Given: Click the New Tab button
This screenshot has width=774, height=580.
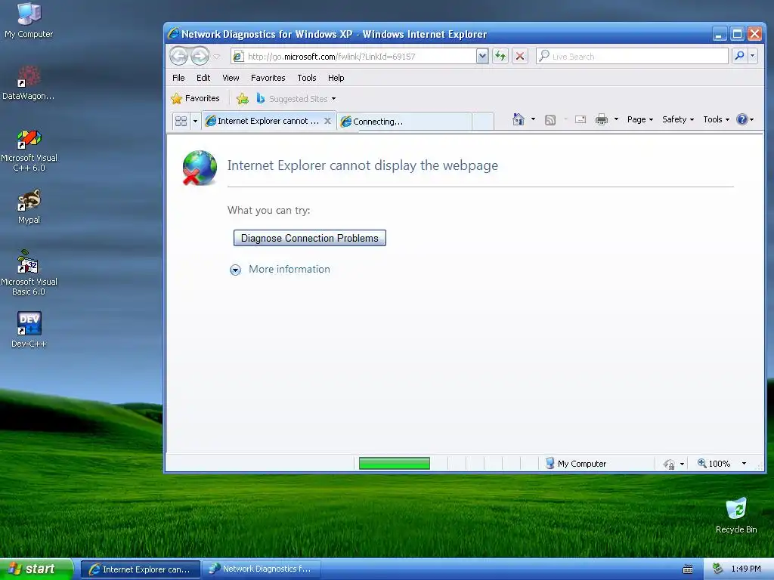Looking at the screenshot, I should click(x=483, y=122).
